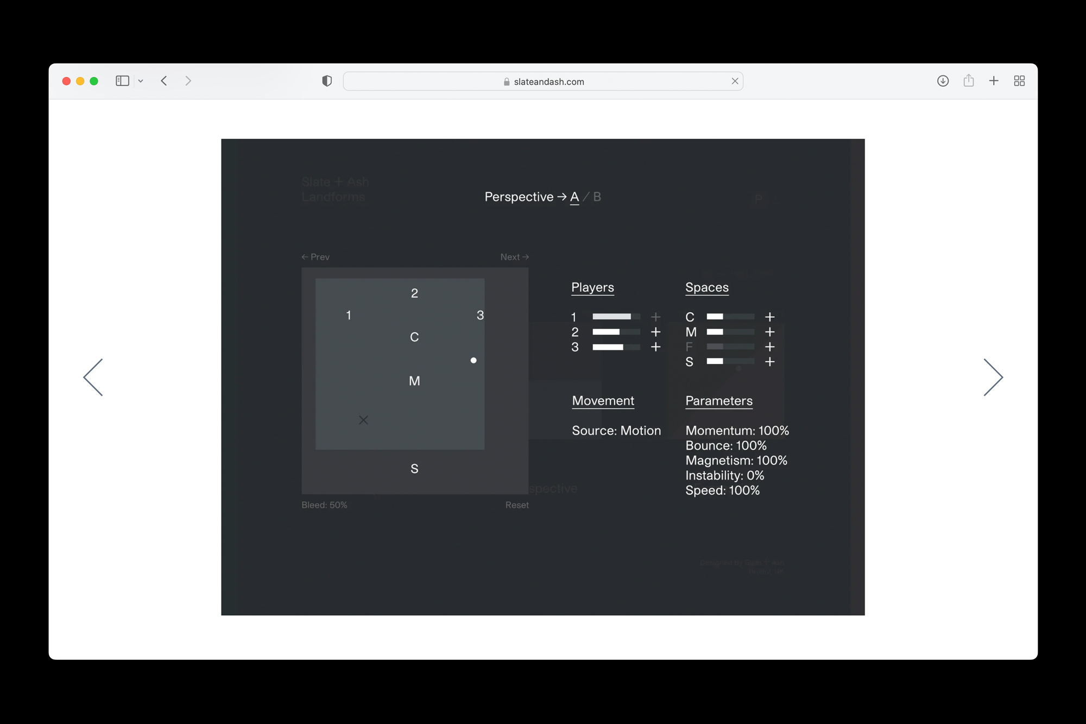1086x724 pixels.
Task: Open the Players section heading
Action: tap(592, 287)
